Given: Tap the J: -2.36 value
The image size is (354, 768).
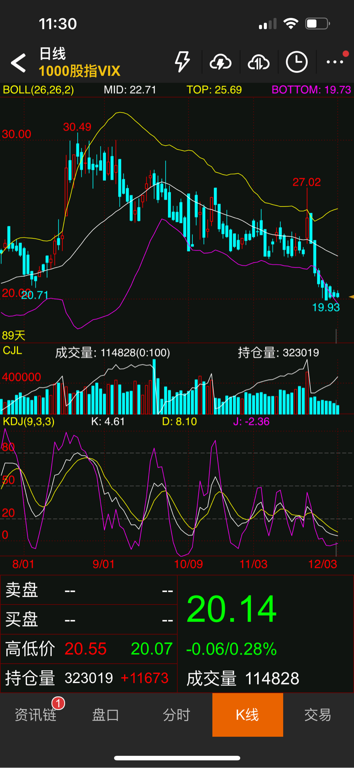Looking at the screenshot, I should tap(251, 422).
